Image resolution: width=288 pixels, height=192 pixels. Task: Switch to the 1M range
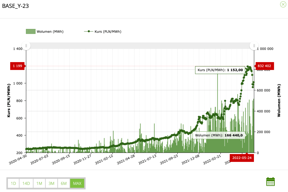39,184
